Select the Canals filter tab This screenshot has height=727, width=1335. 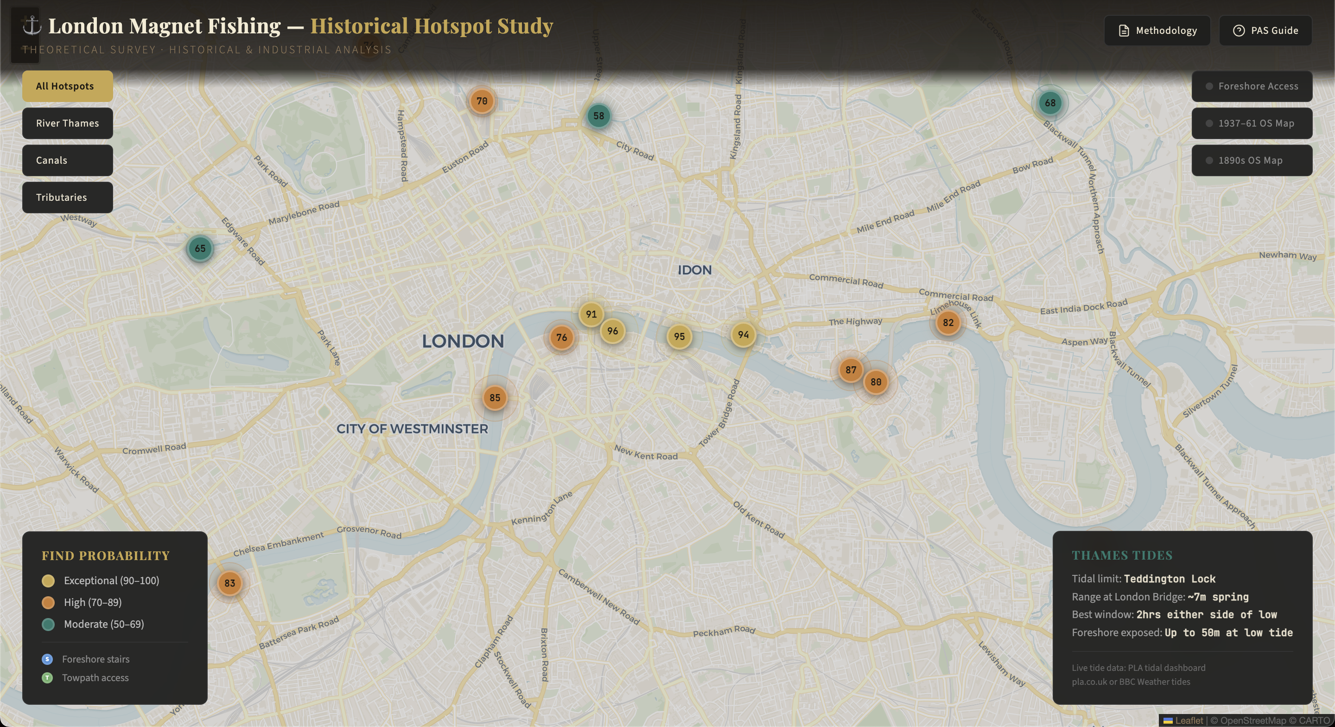(x=67, y=160)
